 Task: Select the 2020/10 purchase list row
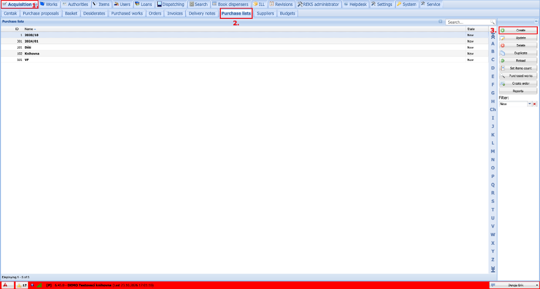(x=244, y=35)
